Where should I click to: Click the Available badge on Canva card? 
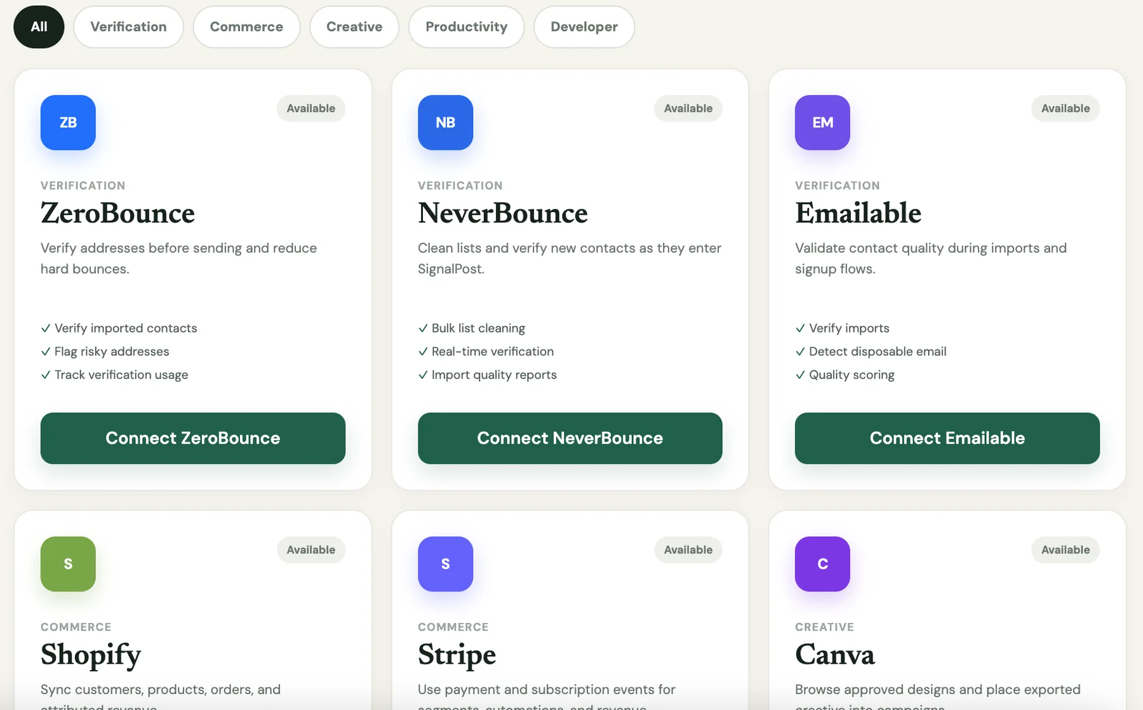1066,550
